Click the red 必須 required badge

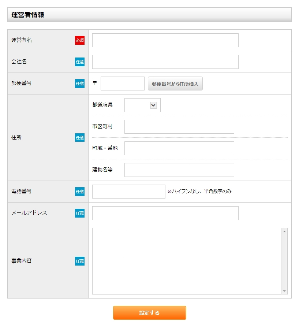(80, 40)
